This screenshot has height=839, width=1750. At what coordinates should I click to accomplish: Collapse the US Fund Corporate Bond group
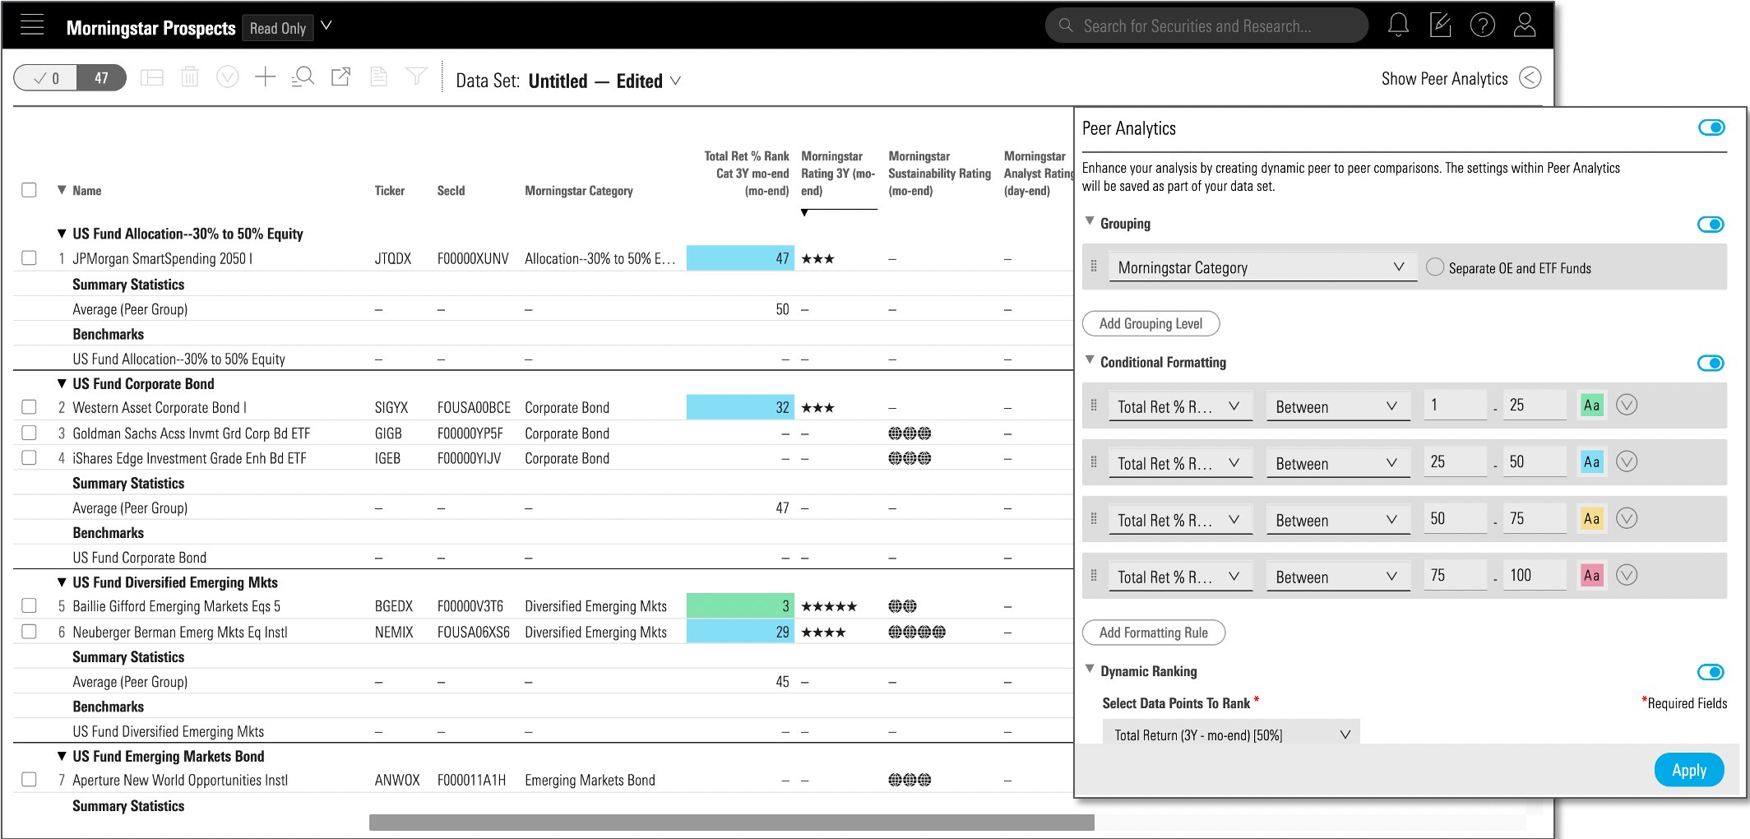62,383
